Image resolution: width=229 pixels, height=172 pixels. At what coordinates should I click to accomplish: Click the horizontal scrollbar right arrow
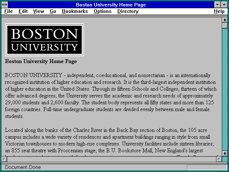[219, 159]
